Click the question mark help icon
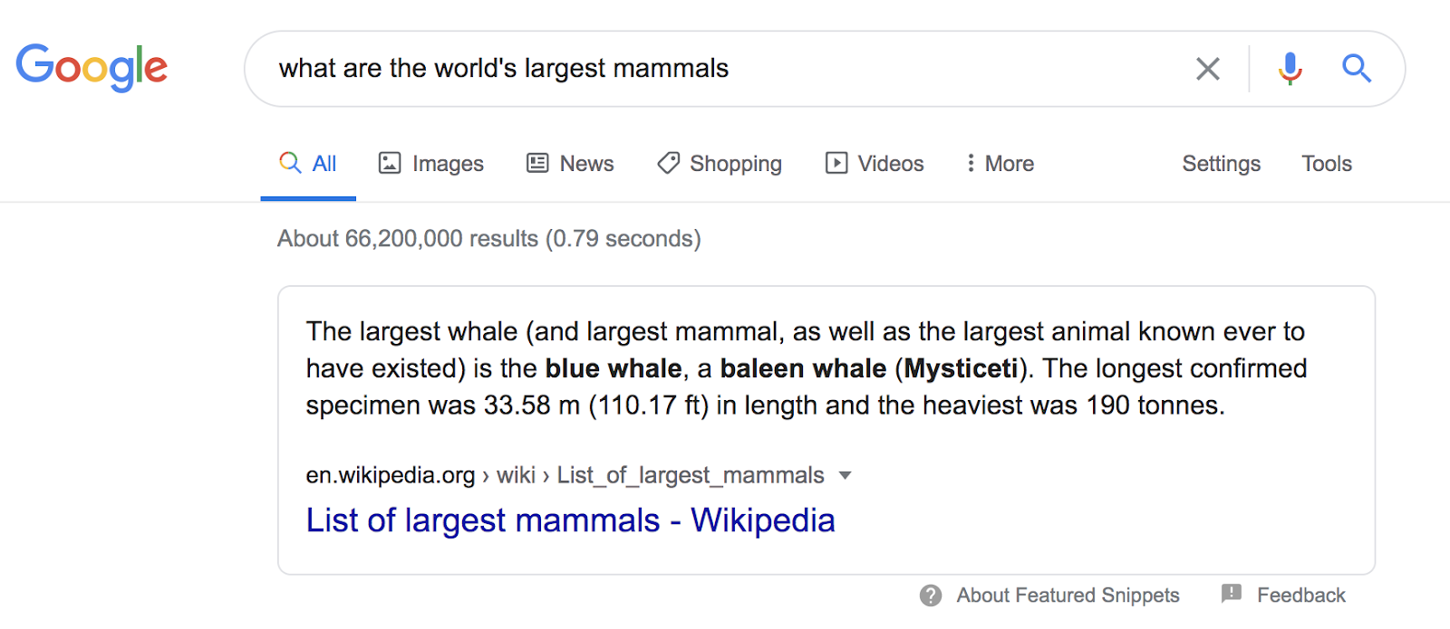1450x629 pixels. (x=931, y=596)
